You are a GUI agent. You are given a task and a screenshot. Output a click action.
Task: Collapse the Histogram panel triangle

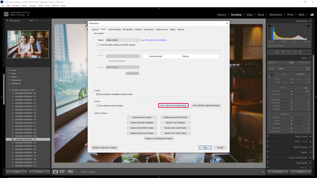point(310,21)
